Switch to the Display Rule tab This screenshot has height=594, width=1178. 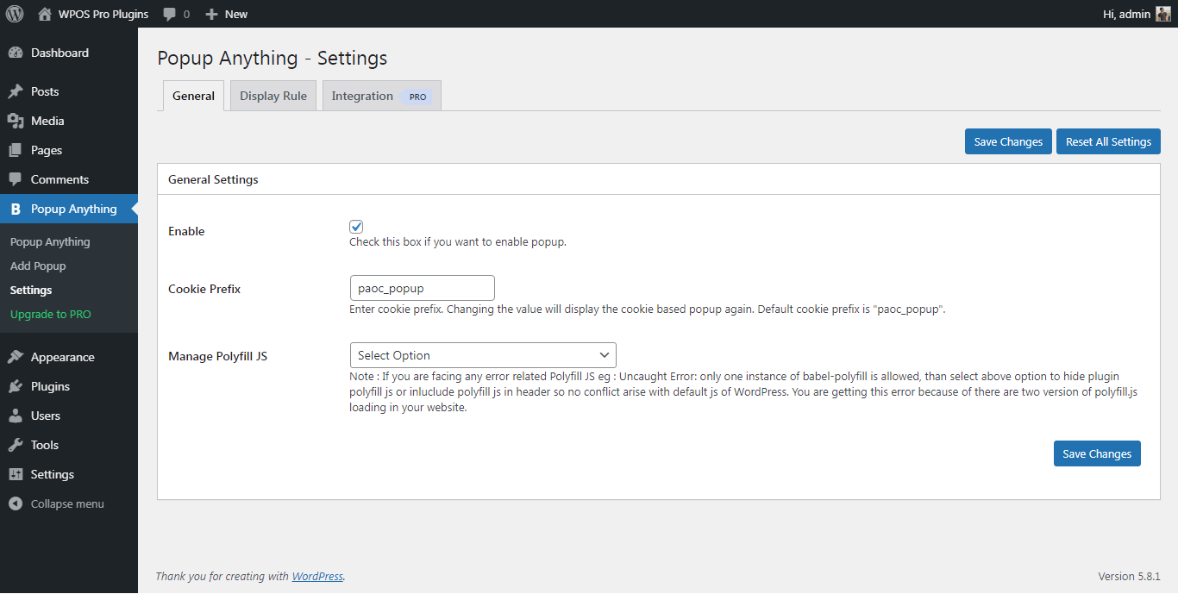pos(273,96)
